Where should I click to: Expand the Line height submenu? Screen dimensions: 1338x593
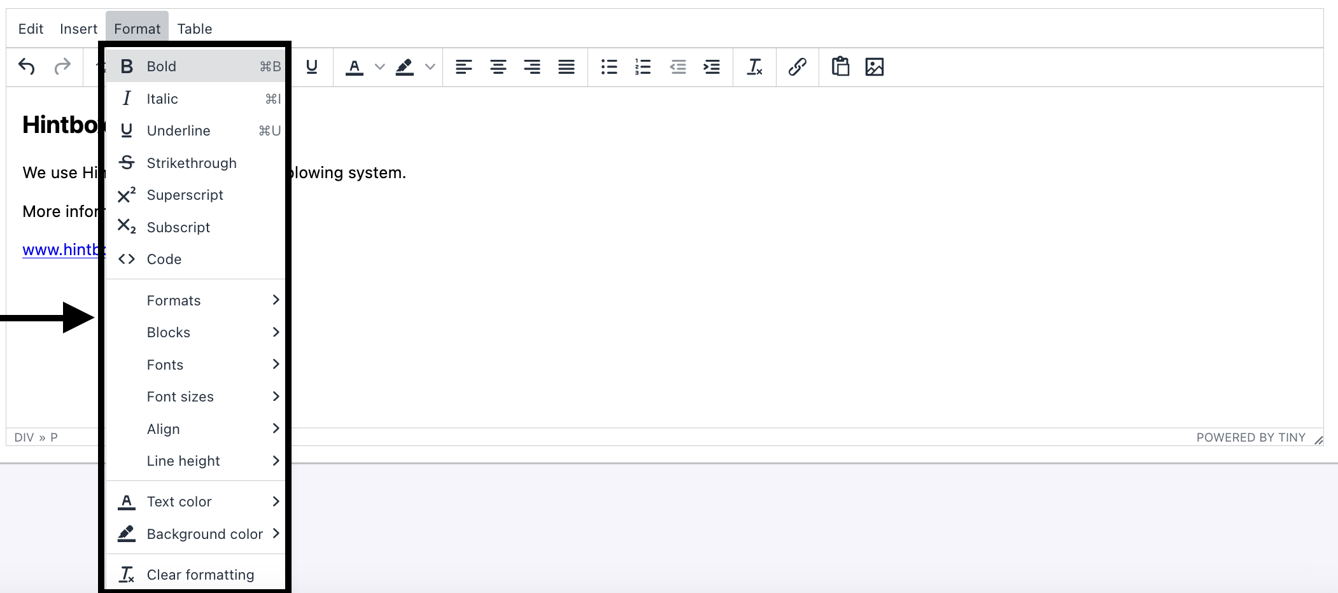coord(195,461)
